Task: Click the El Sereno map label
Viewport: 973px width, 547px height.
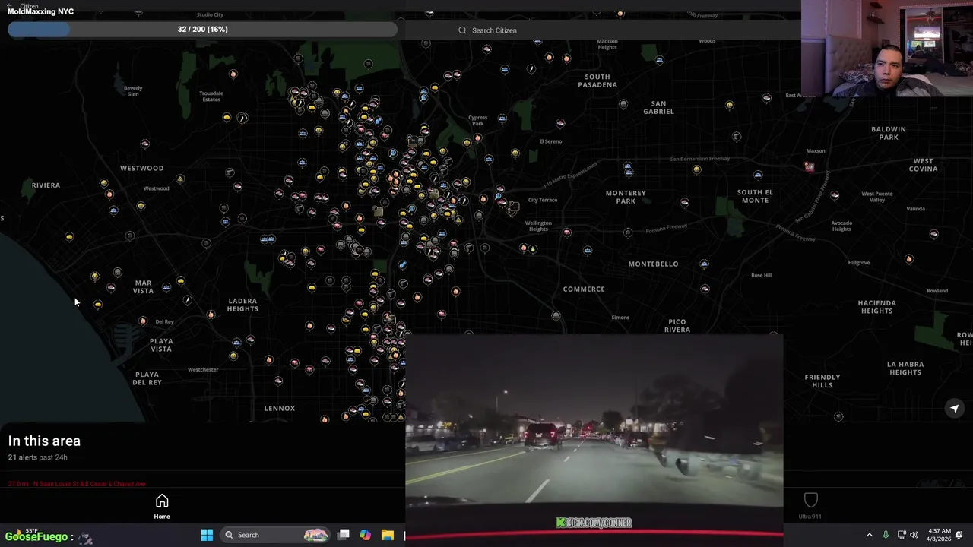Action: coord(550,141)
